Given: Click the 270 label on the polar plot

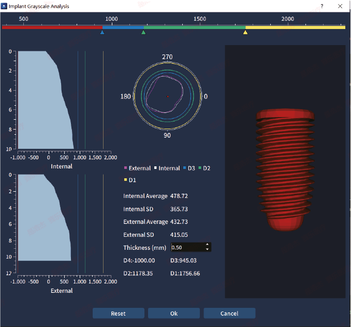Looking at the screenshot, I should tap(167, 57).
